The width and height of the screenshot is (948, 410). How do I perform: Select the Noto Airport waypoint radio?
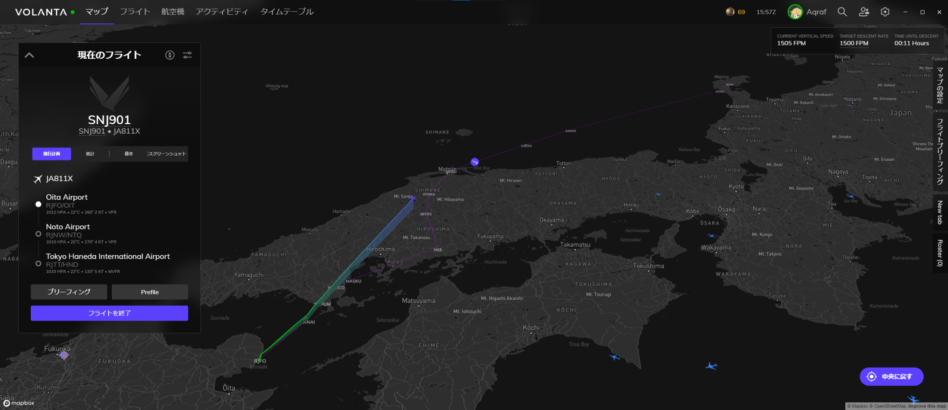(x=39, y=234)
